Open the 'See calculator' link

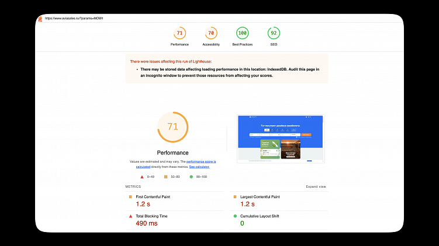point(199,167)
